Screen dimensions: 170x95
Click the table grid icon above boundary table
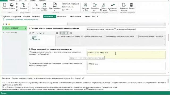pos(57,33)
